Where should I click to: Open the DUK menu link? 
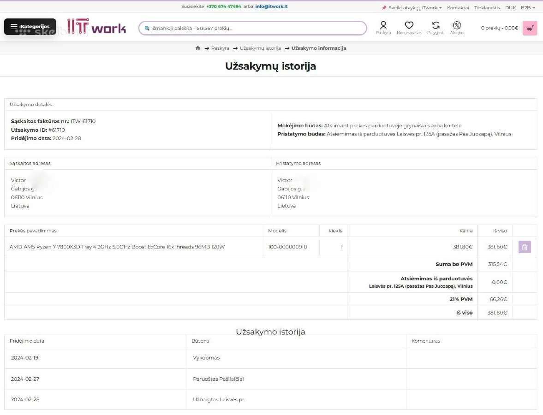pyautogui.click(x=510, y=8)
